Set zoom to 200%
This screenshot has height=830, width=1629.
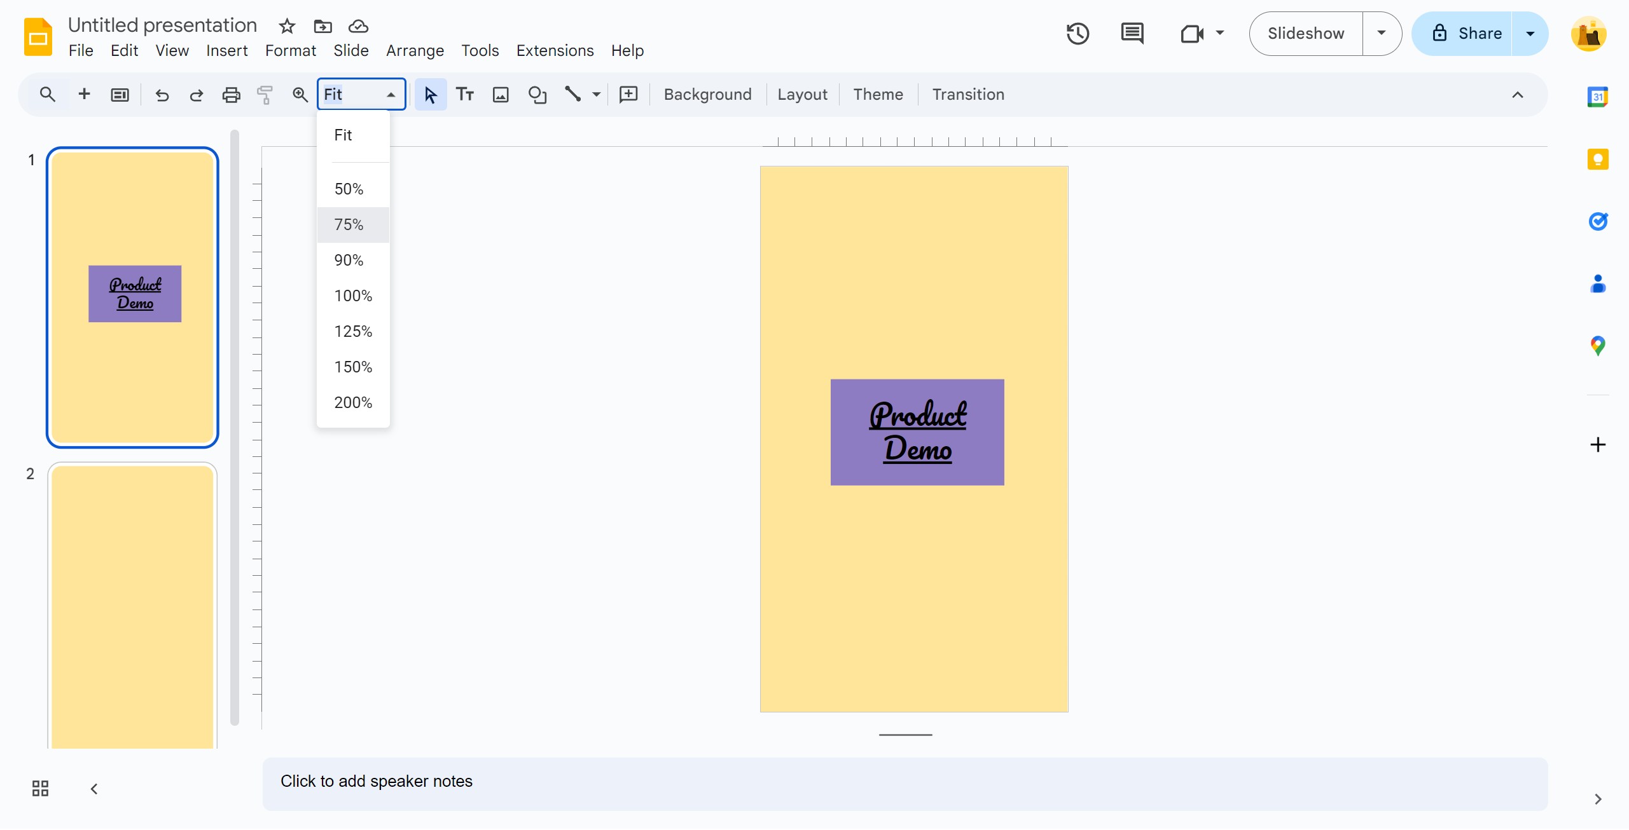pyautogui.click(x=353, y=402)
